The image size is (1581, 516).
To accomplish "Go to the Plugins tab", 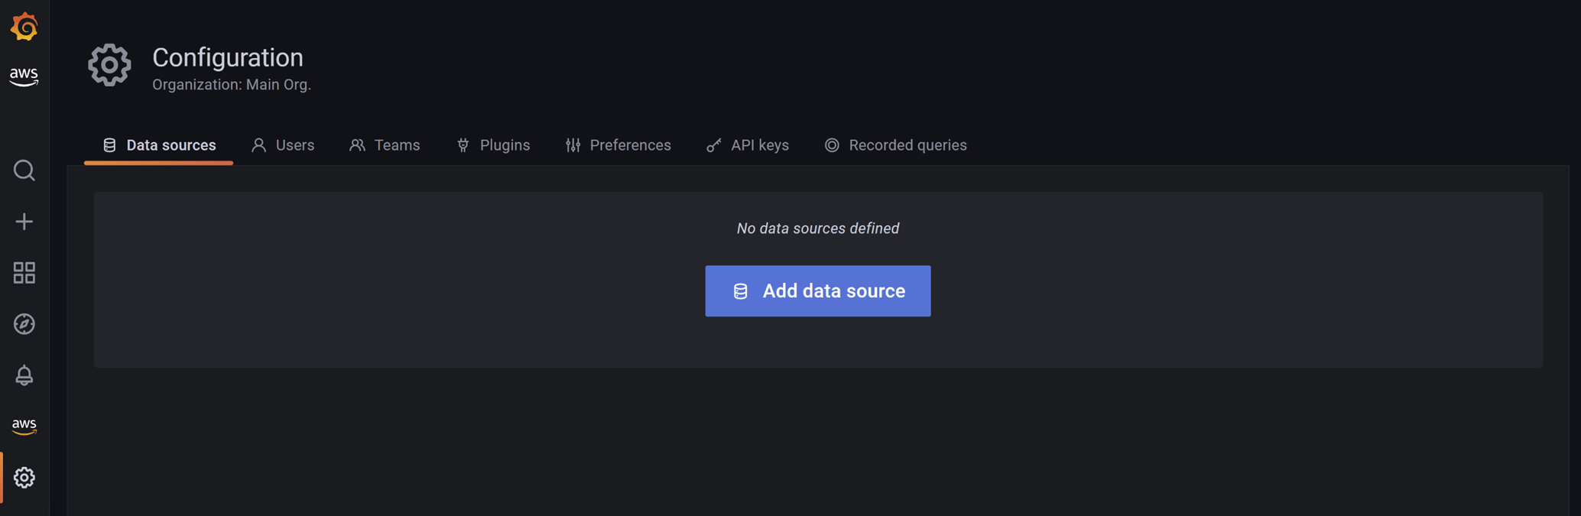I will (x=493, y=145).
